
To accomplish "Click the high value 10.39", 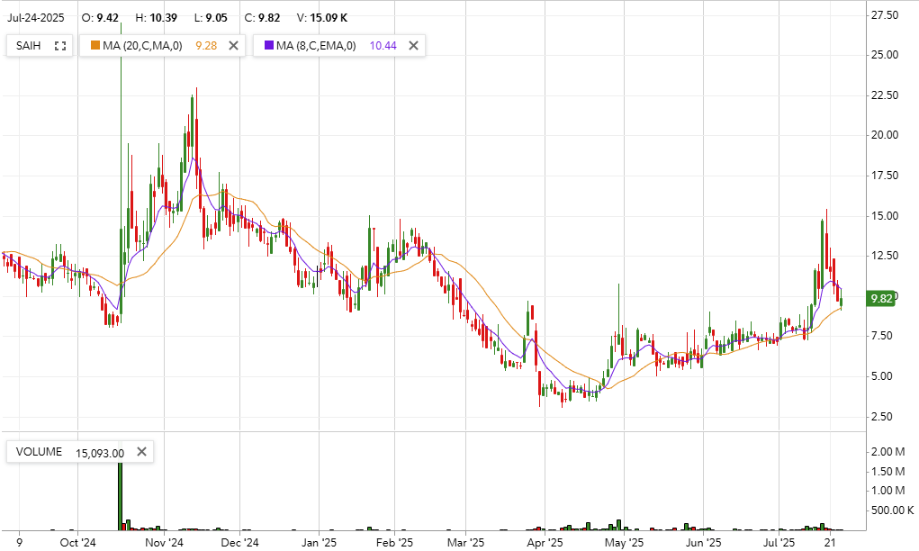I will tap(164, 18).
